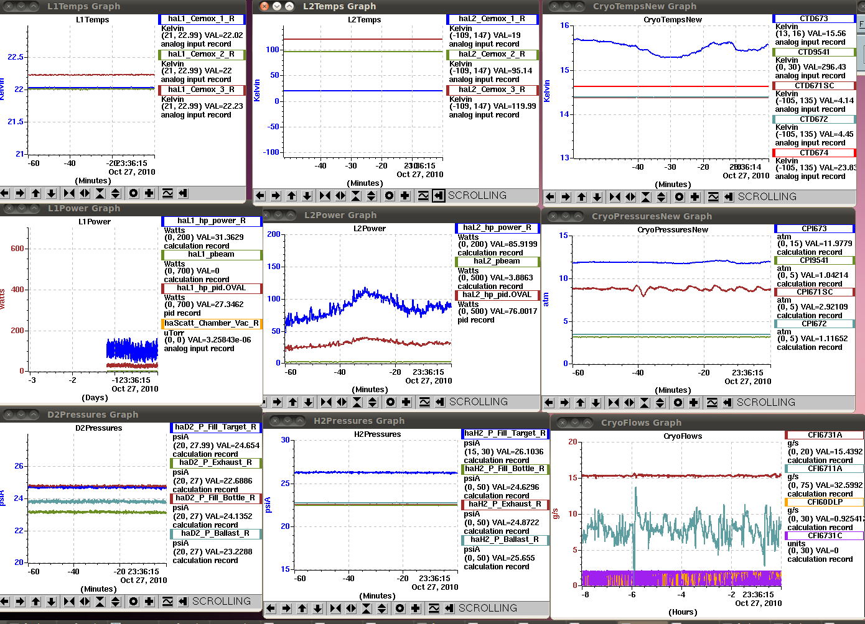
Task: Toggle auto-scroll icon in L2Power toolbar
Action: point(440,402)
